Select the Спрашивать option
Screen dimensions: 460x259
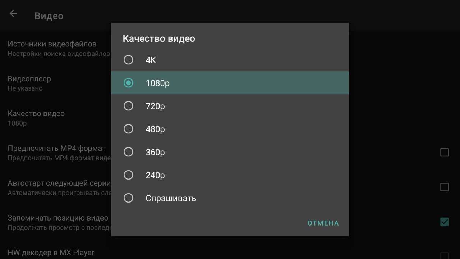230,198
